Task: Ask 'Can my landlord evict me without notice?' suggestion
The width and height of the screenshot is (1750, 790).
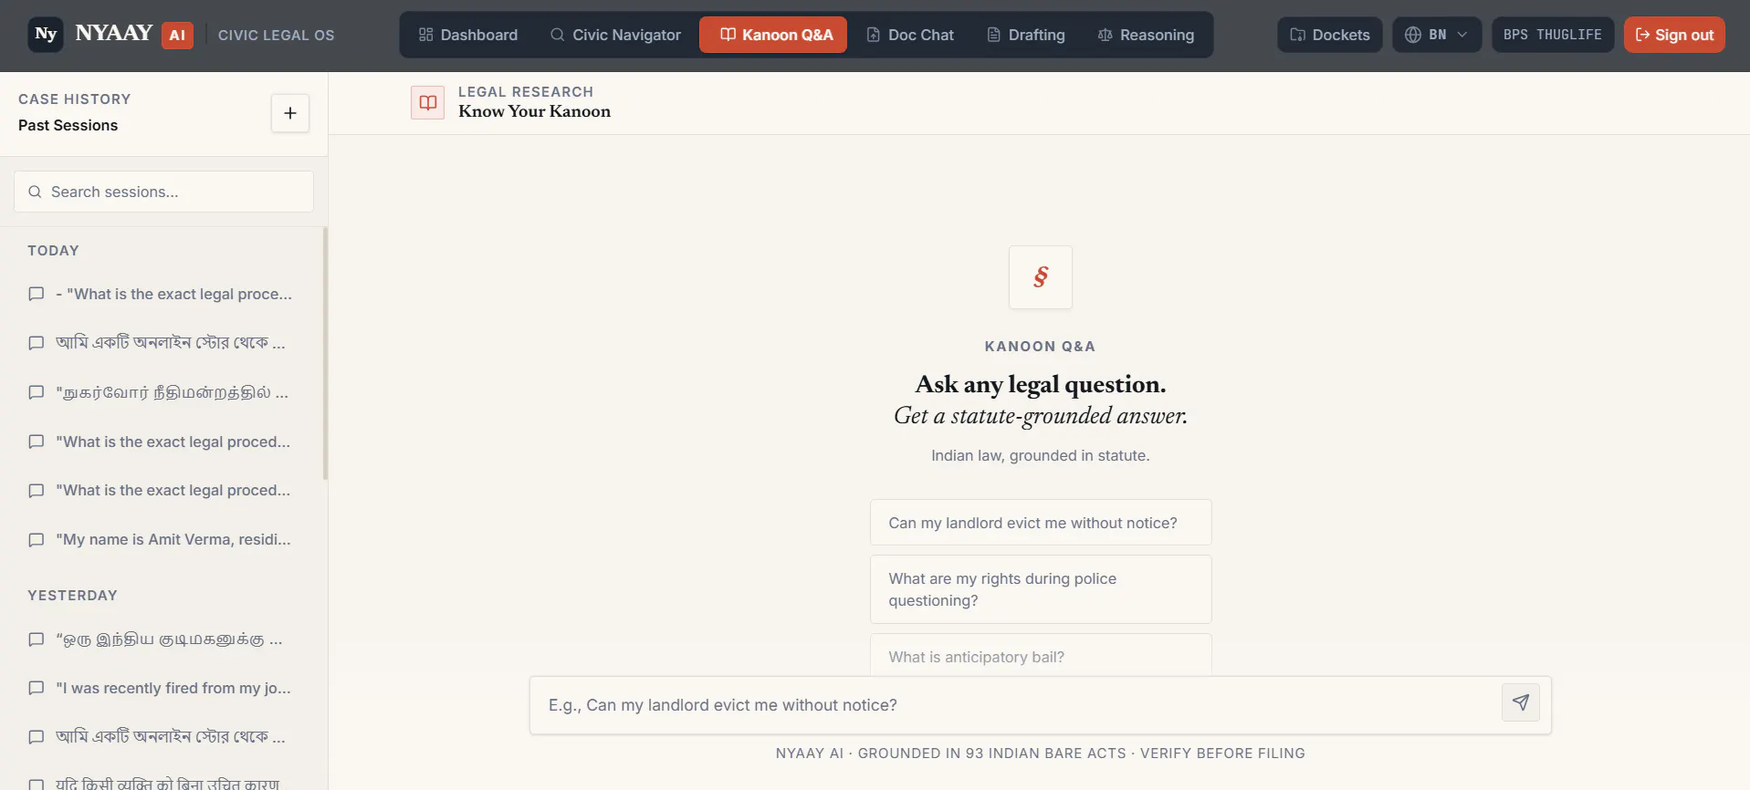Action: click(x=1041, y=523)
